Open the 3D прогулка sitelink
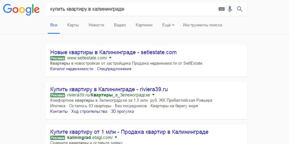289x144 pixels. (x=122, y=112)
